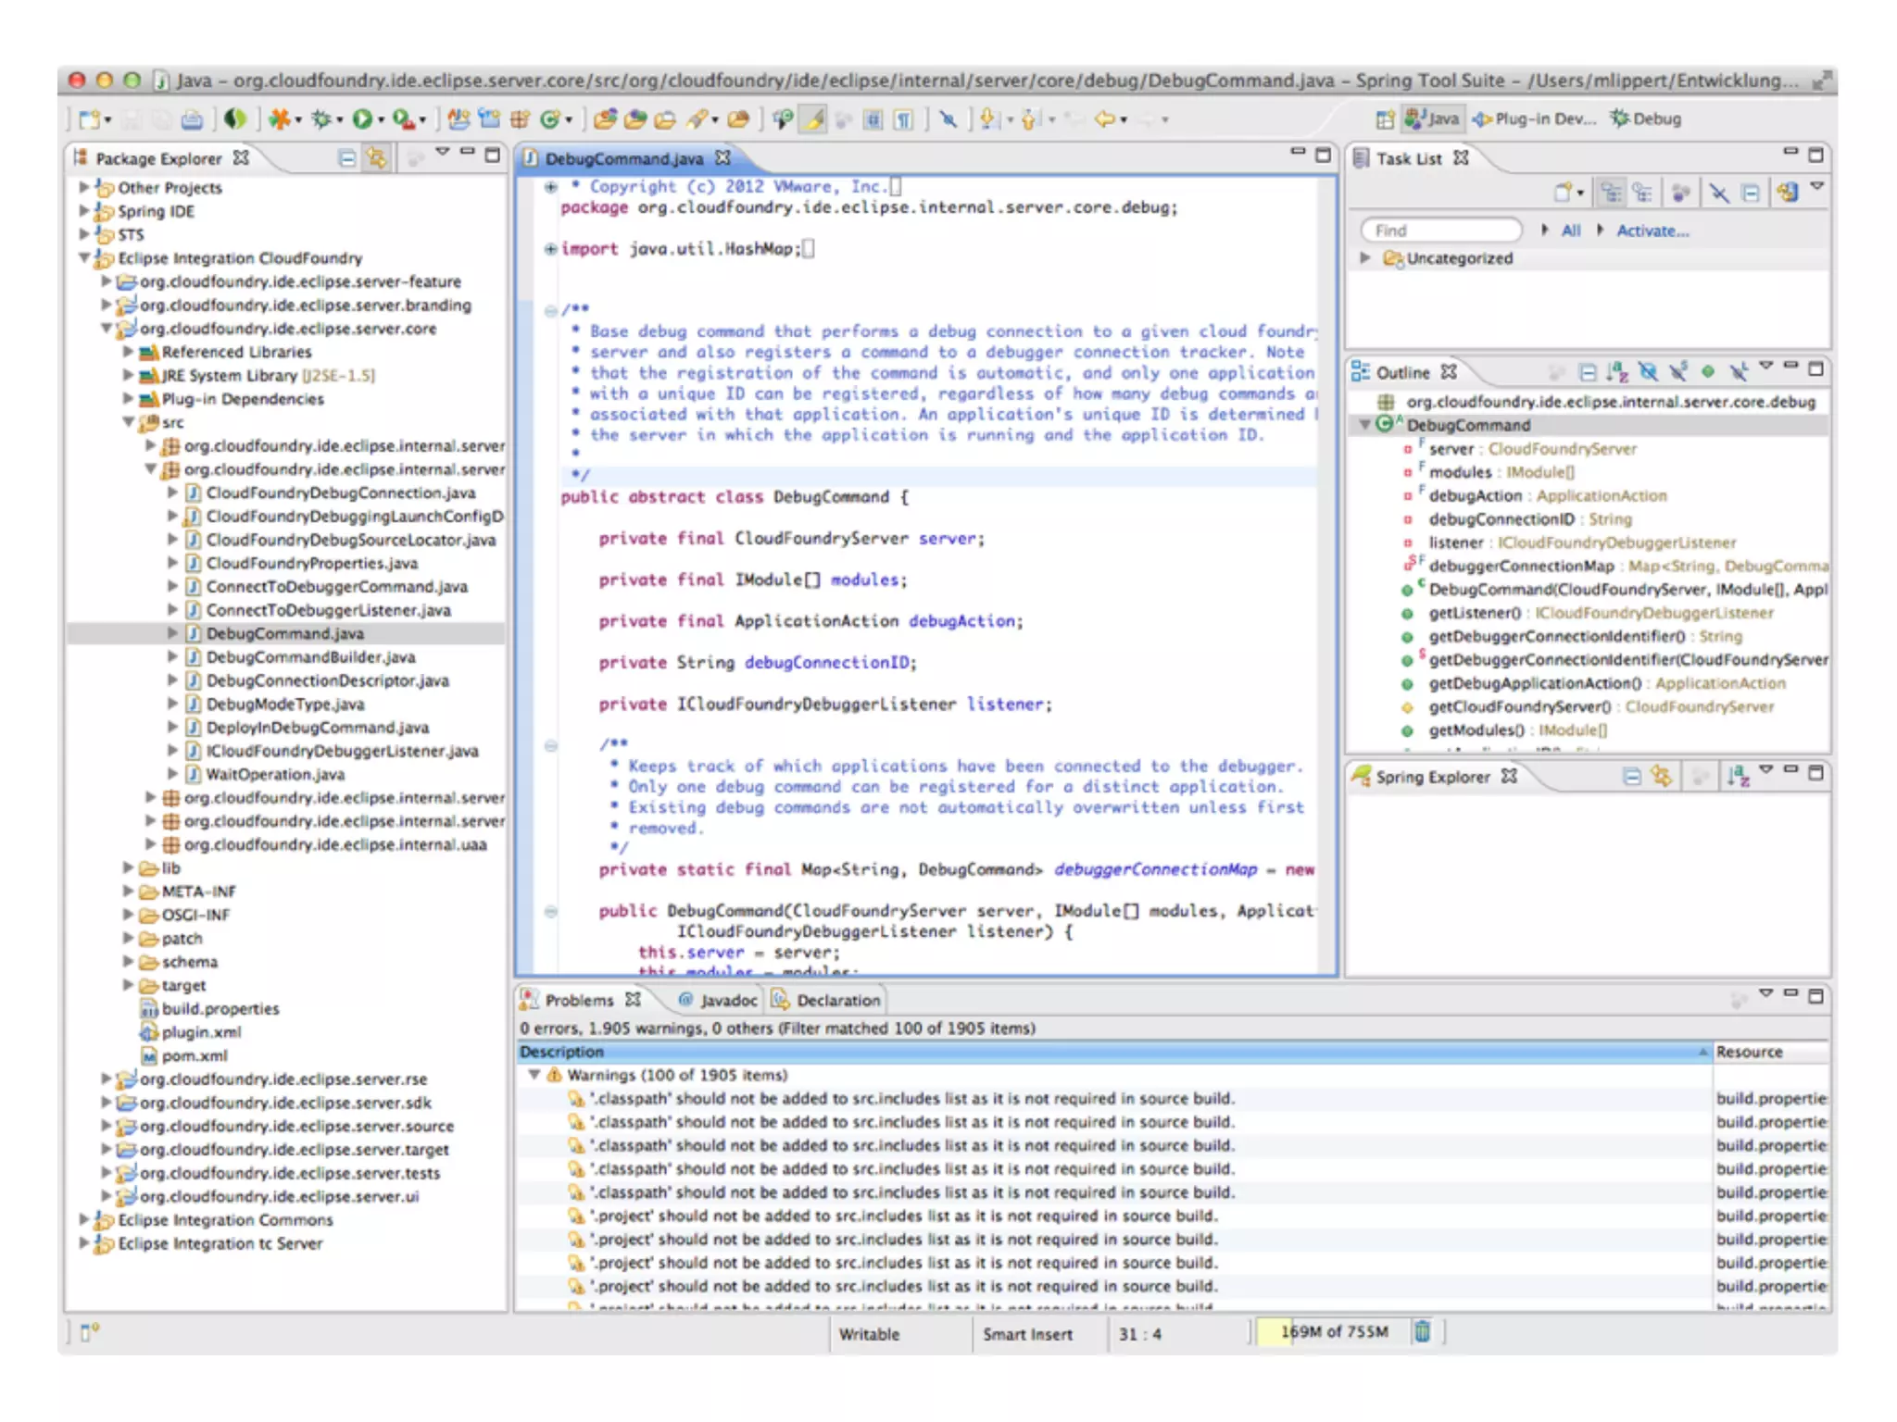The image size is (1897, 1422).
Task: Collapse the Warnings group in Problems
Action: tap(534, 1075)
